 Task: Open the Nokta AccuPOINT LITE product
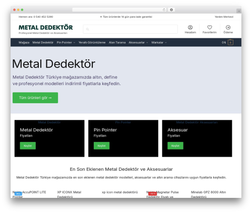point(29,194)
